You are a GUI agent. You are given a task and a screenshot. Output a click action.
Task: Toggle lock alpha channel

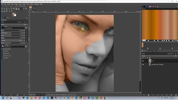[150, 58]
